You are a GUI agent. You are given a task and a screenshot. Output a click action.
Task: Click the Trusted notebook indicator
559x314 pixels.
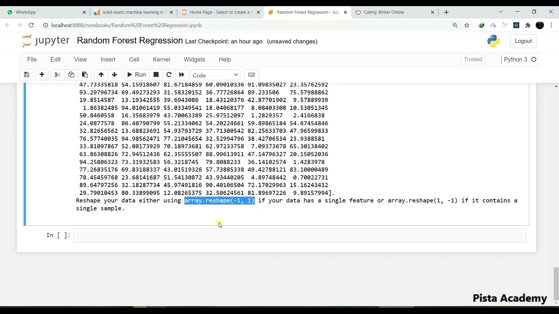click(x=473, y=59)
